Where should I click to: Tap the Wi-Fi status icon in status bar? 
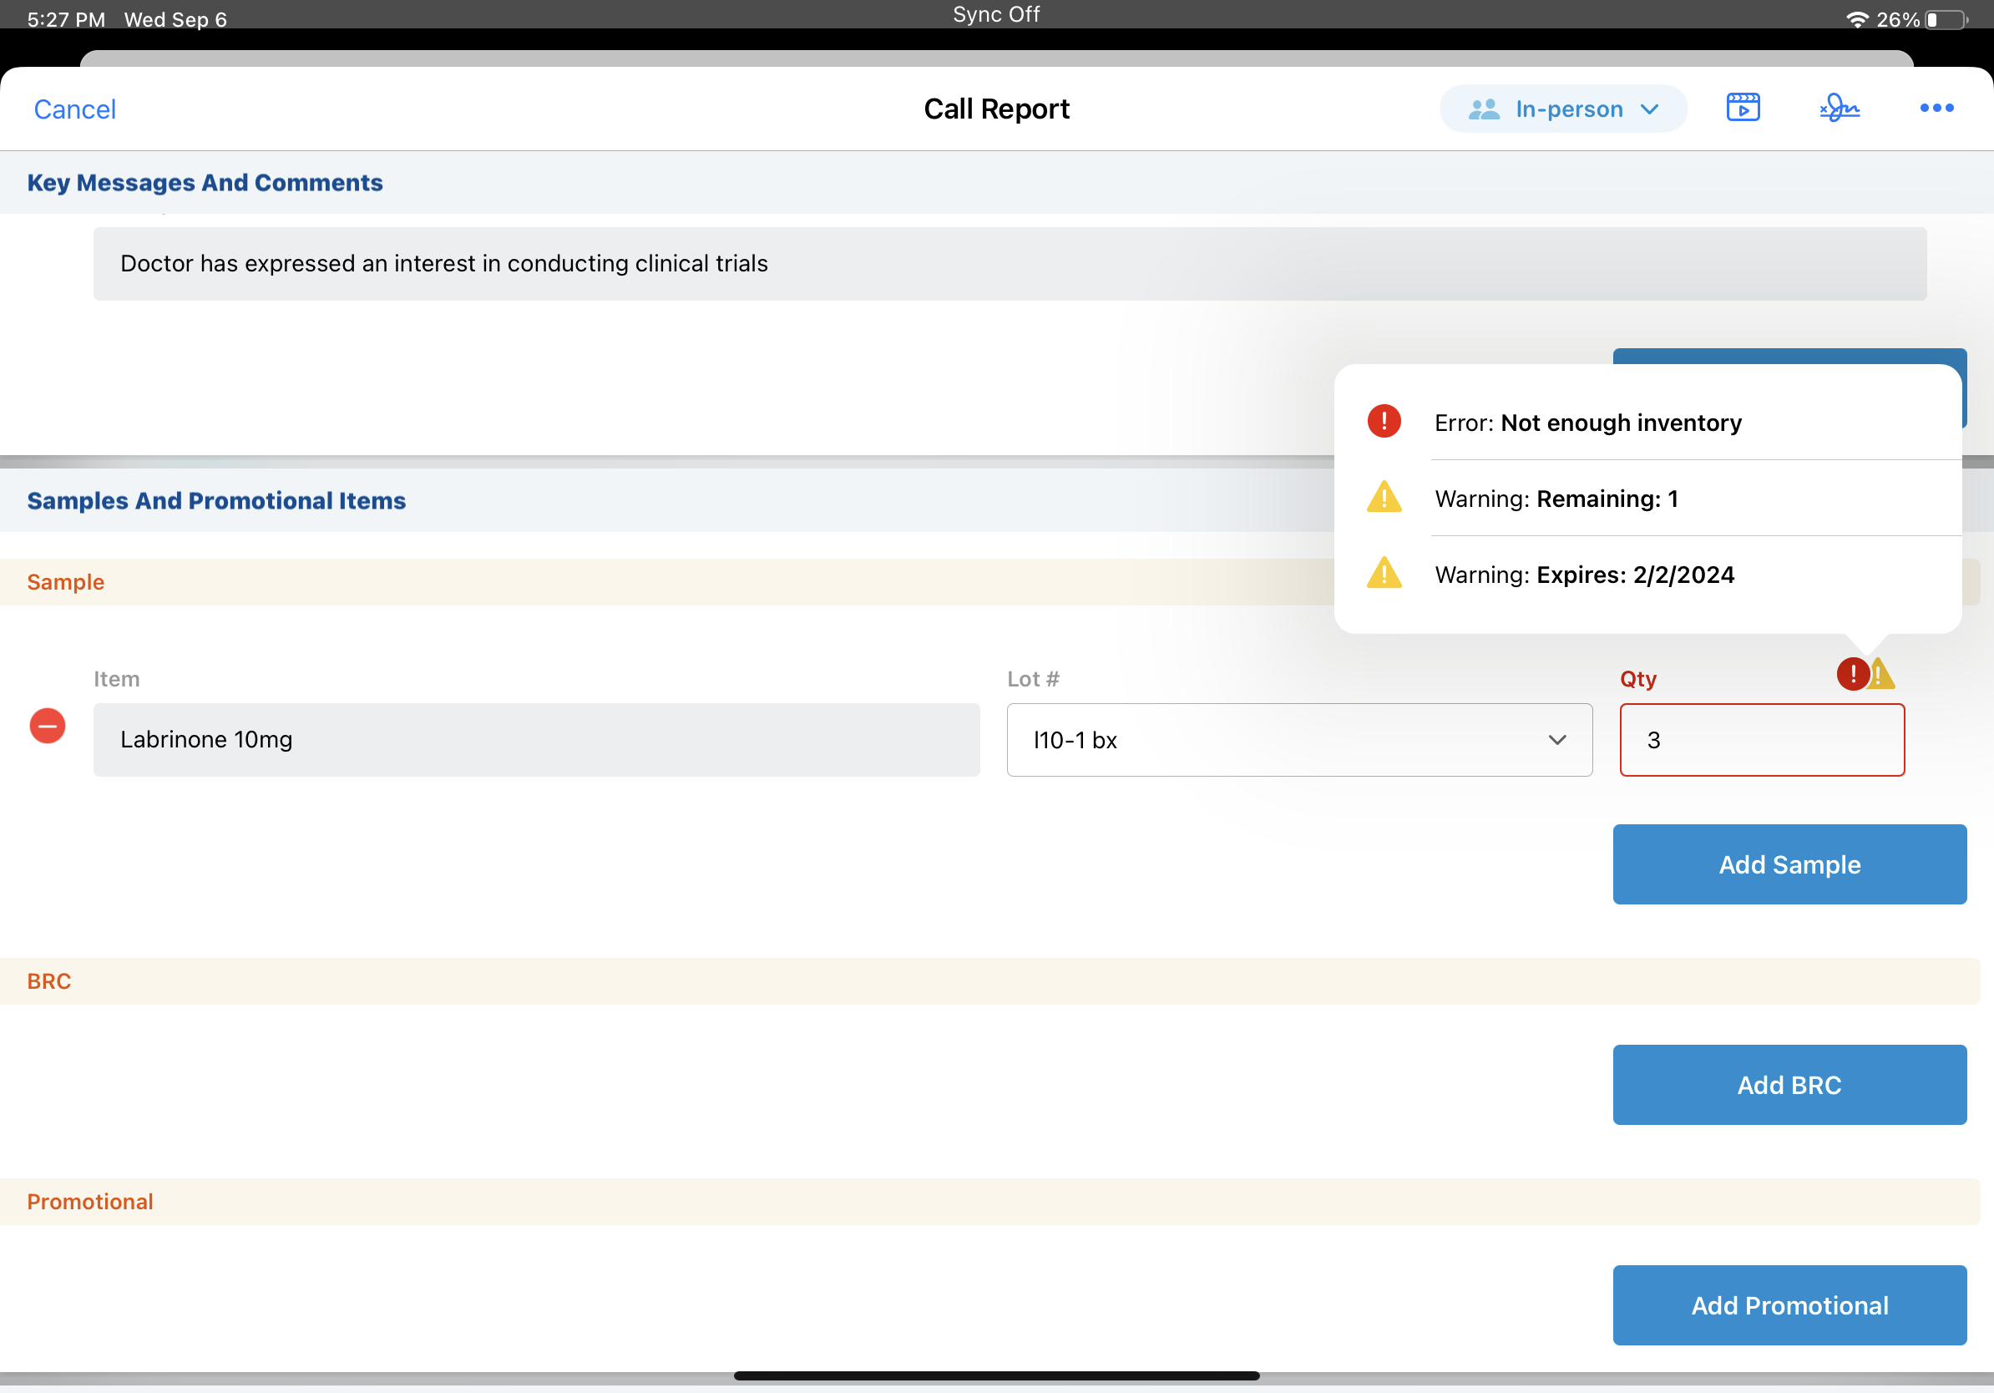(x=1856, y=19)
